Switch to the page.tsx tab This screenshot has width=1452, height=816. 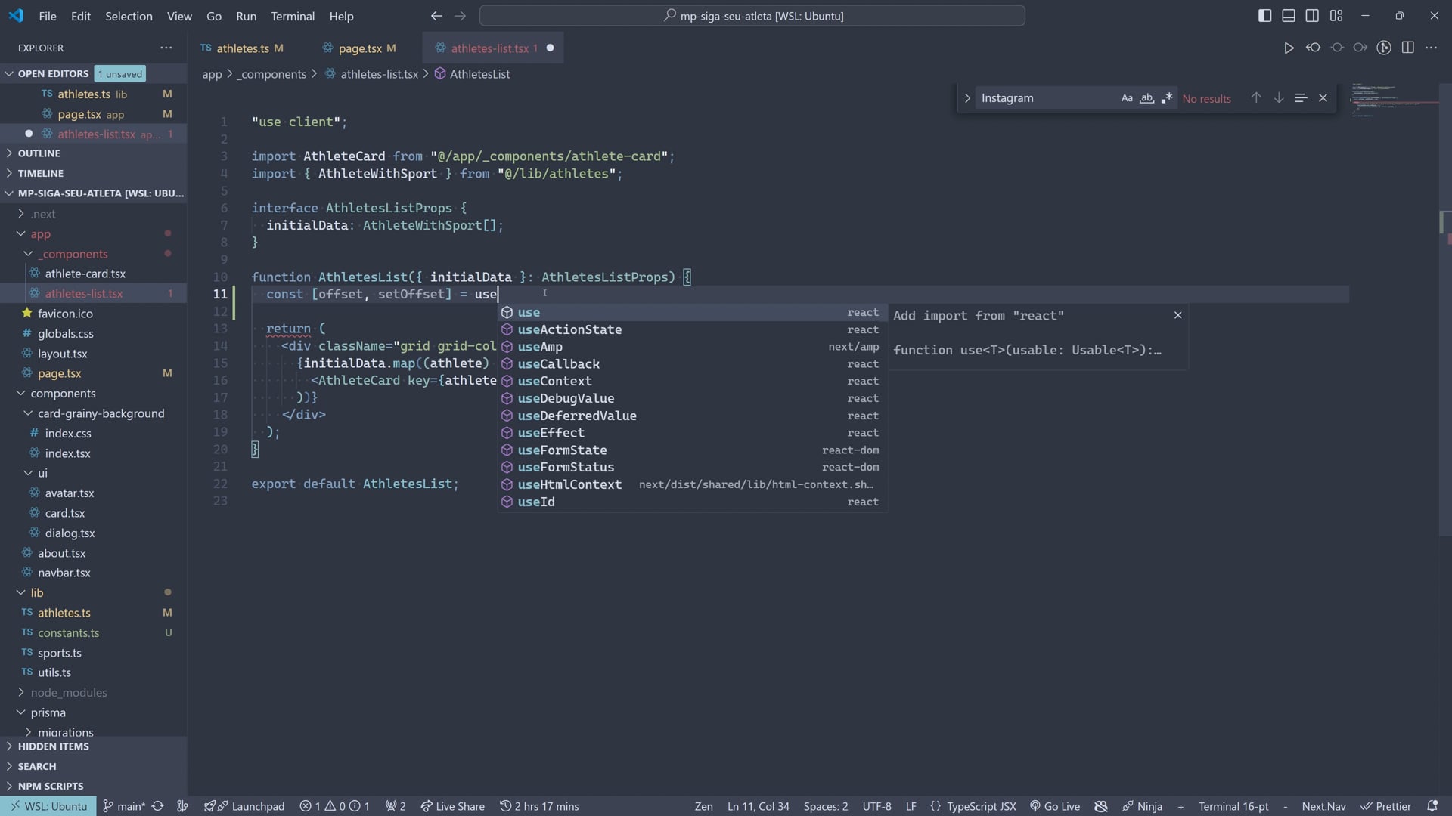[360, 48]
